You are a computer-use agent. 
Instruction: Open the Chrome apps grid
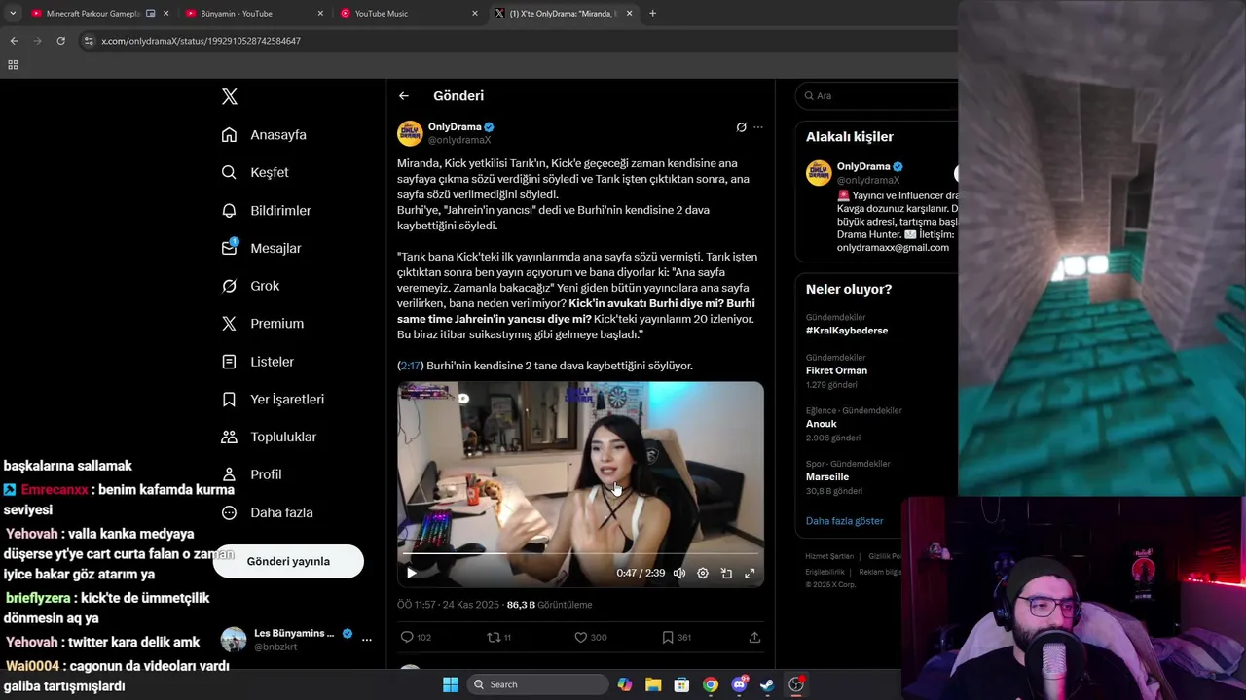13,65
